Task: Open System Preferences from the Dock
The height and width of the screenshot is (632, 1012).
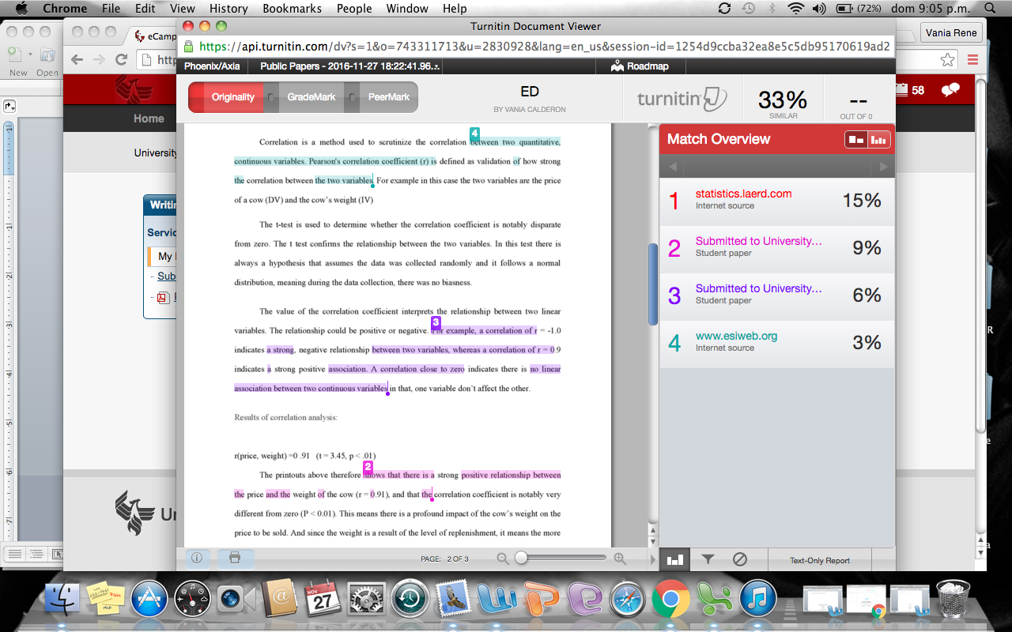Action: 366,600
